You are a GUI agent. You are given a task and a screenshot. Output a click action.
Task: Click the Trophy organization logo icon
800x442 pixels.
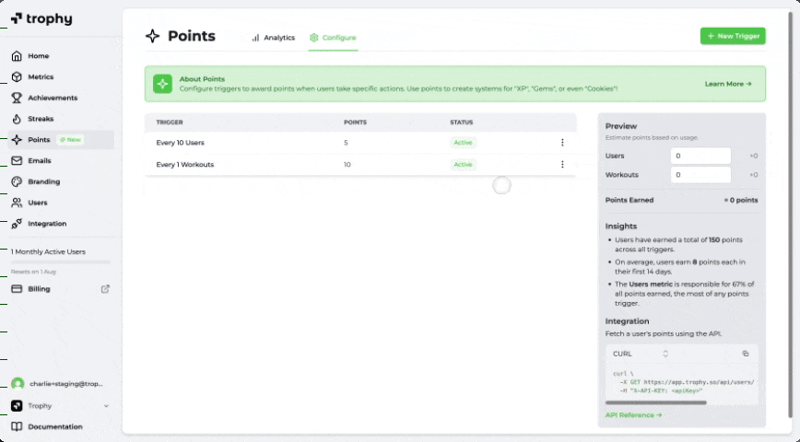coord(17,406)
